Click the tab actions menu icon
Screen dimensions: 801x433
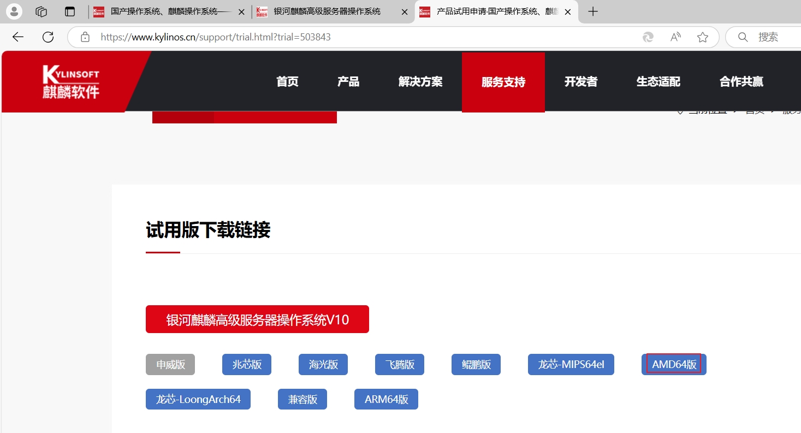click(70, 11)
